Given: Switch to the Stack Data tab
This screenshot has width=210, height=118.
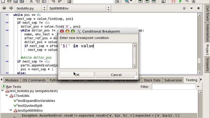Looking at the screenshot, I should point(152,80).
